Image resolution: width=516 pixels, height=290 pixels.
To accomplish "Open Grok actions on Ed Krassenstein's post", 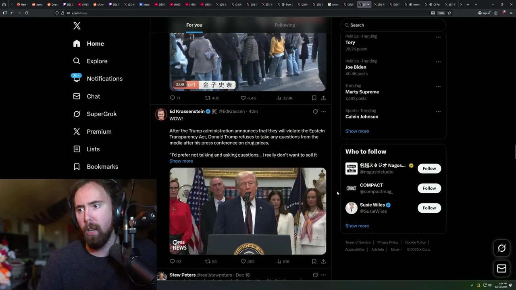I will (315, 112).
